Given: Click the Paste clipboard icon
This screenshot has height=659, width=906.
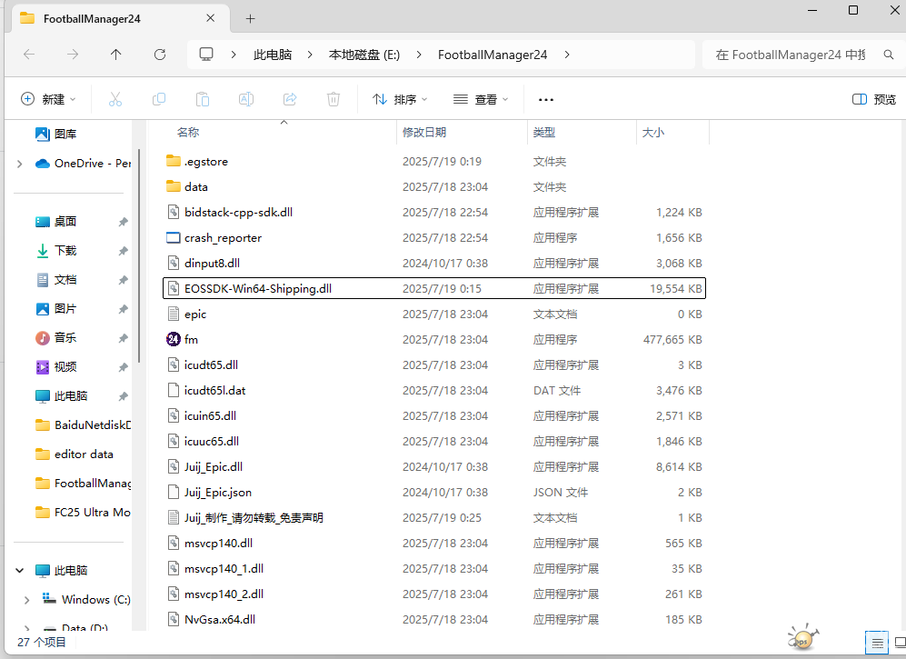Looking at the screenshot, I should [203, 99].
